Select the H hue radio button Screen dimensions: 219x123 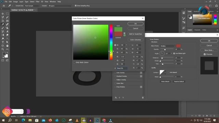[115, 45]
